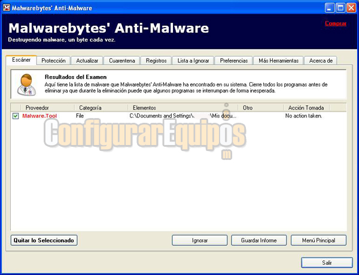Maximize the Malwarebytes window

tap(340, 8)
